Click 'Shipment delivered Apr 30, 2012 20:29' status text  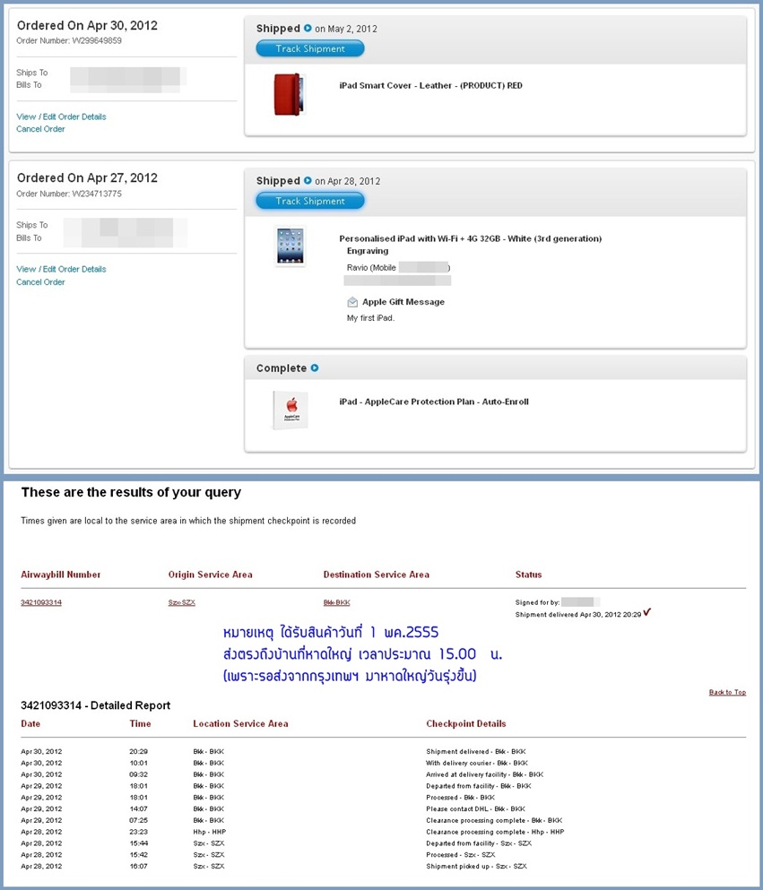click(x=578, y=615)
